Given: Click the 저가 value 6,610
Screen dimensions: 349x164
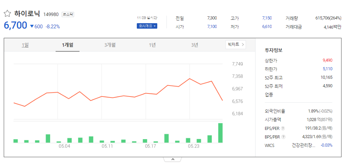Looking at the screenshot, I should [x=267, y=27].
